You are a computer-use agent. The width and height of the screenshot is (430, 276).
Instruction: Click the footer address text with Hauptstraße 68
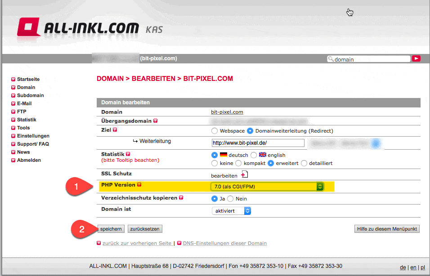point(216,266)
